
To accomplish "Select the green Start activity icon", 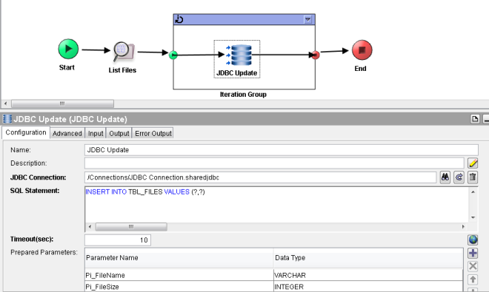I will coord(68,49).
